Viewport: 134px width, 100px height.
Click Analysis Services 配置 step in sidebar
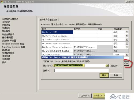click(13, 44)
